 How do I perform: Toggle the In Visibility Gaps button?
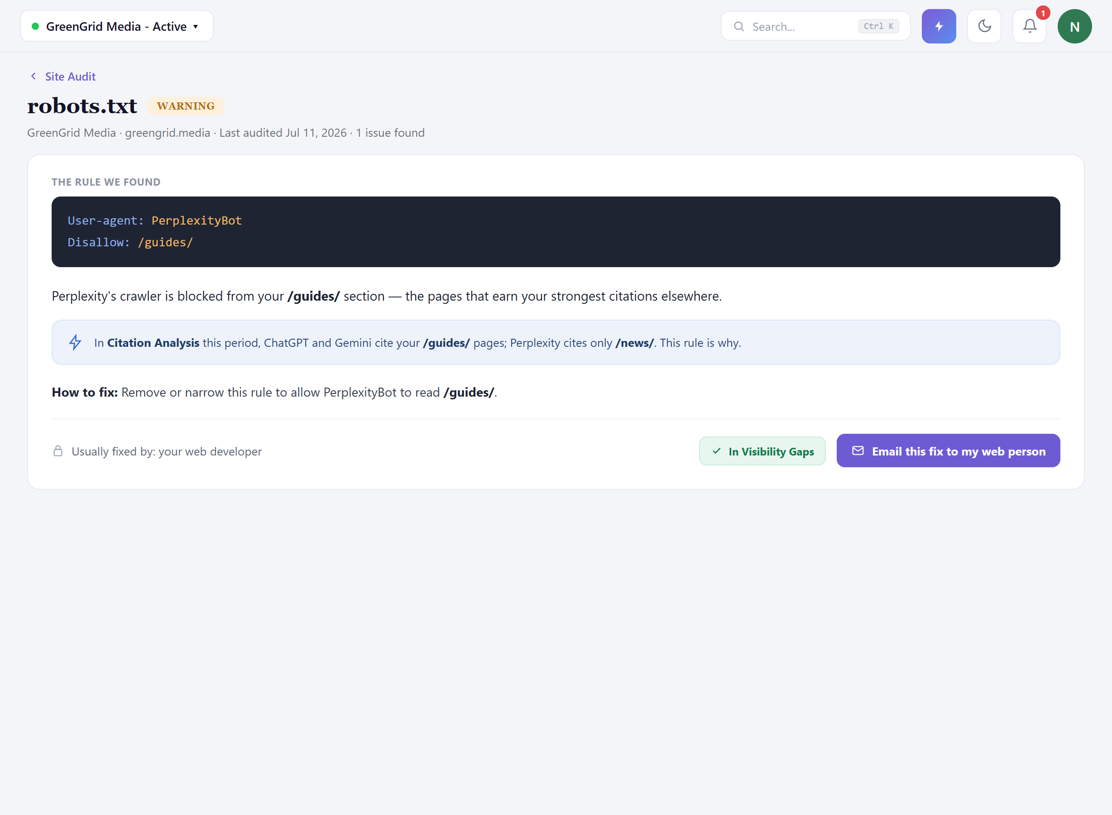pyautogui.click(x=762, y=451)
